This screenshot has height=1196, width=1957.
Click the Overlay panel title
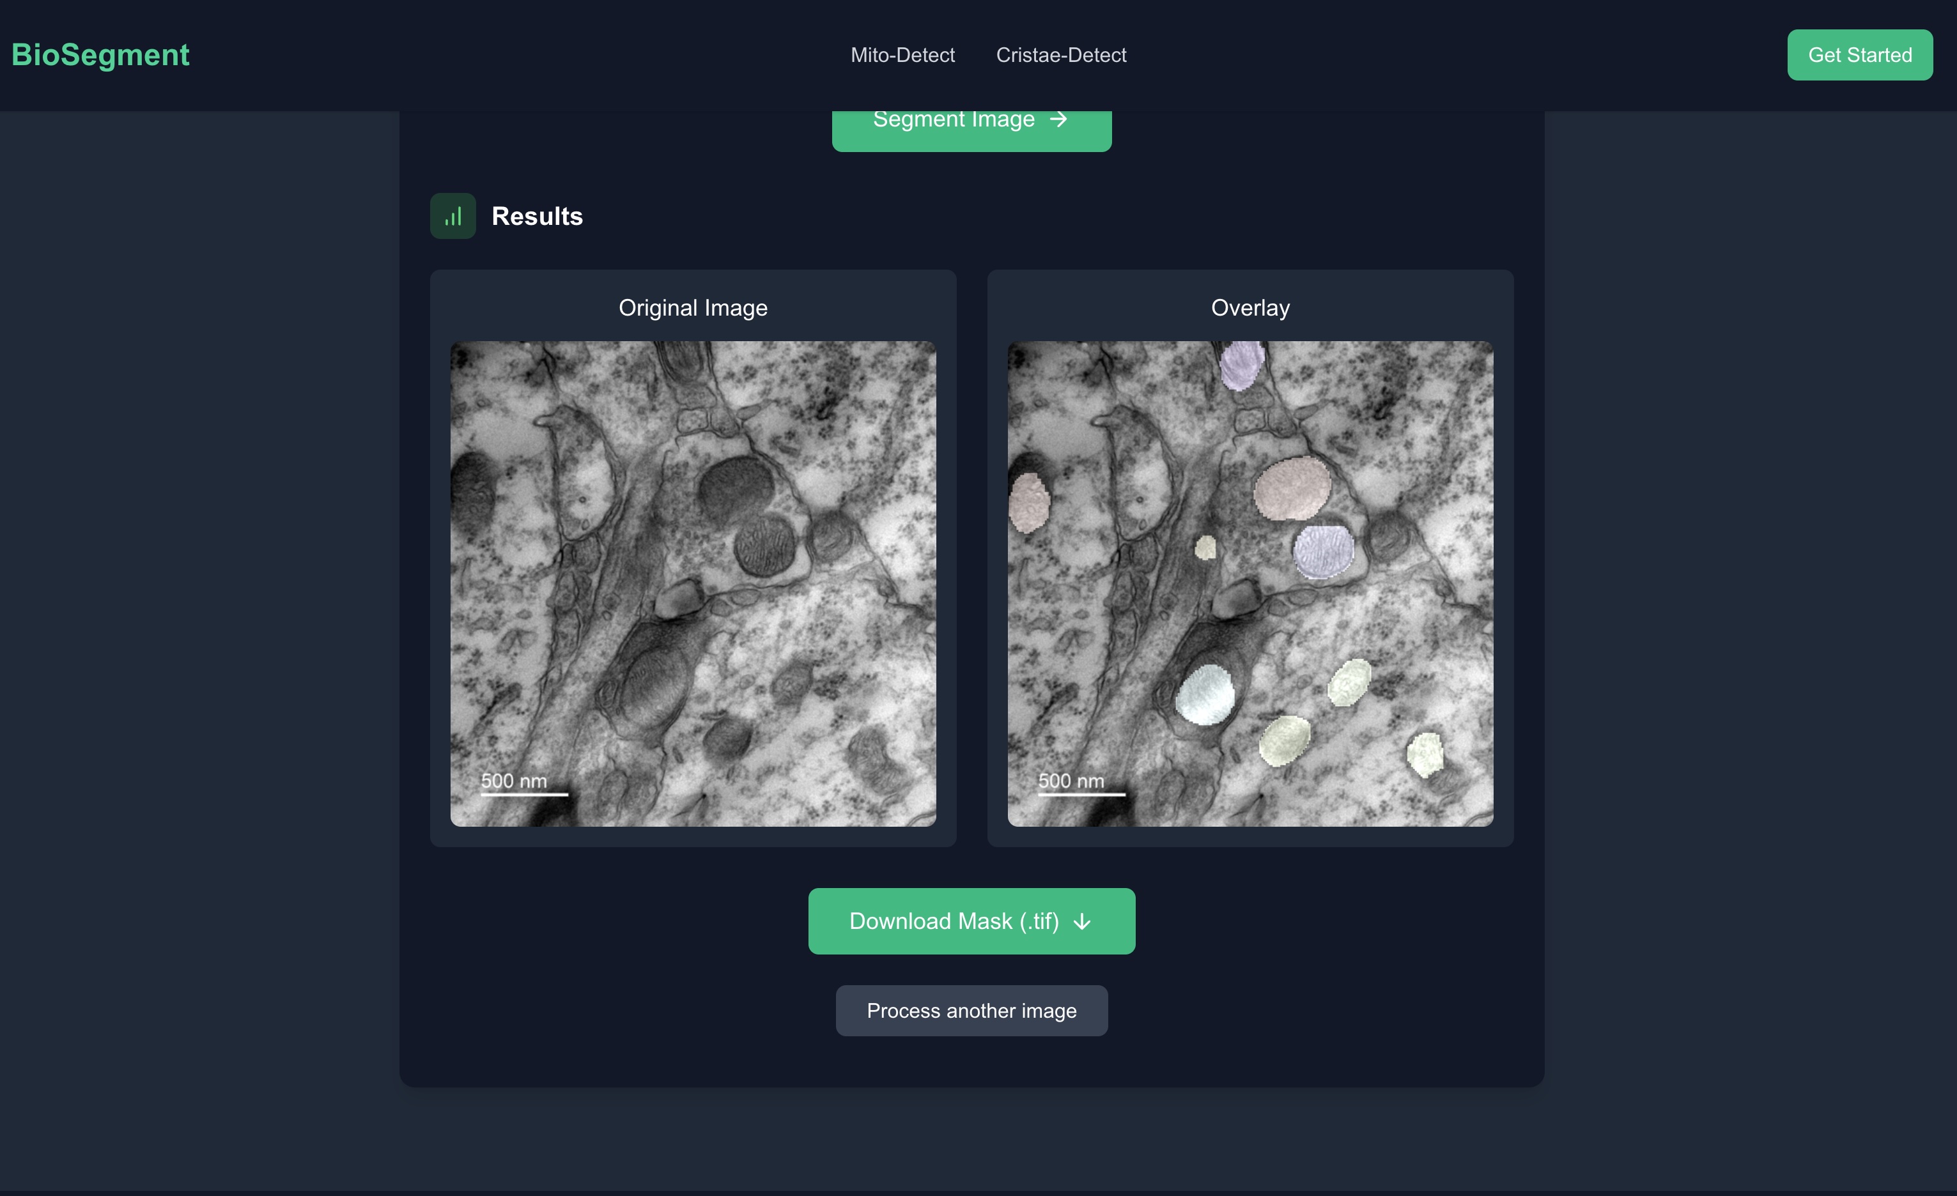coord(1250,308)
